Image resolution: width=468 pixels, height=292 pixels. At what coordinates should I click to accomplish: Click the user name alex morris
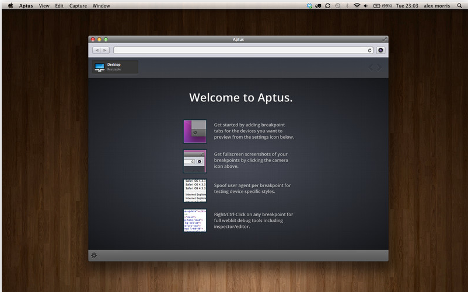coord(437,6)
